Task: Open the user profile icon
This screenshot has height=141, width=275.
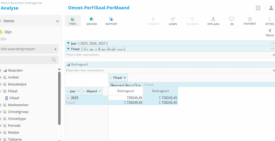Action: coord(271,8)
